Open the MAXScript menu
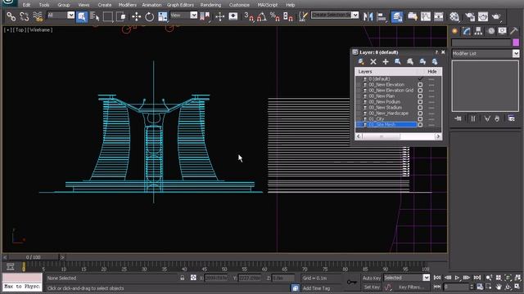 coord(268,5)
